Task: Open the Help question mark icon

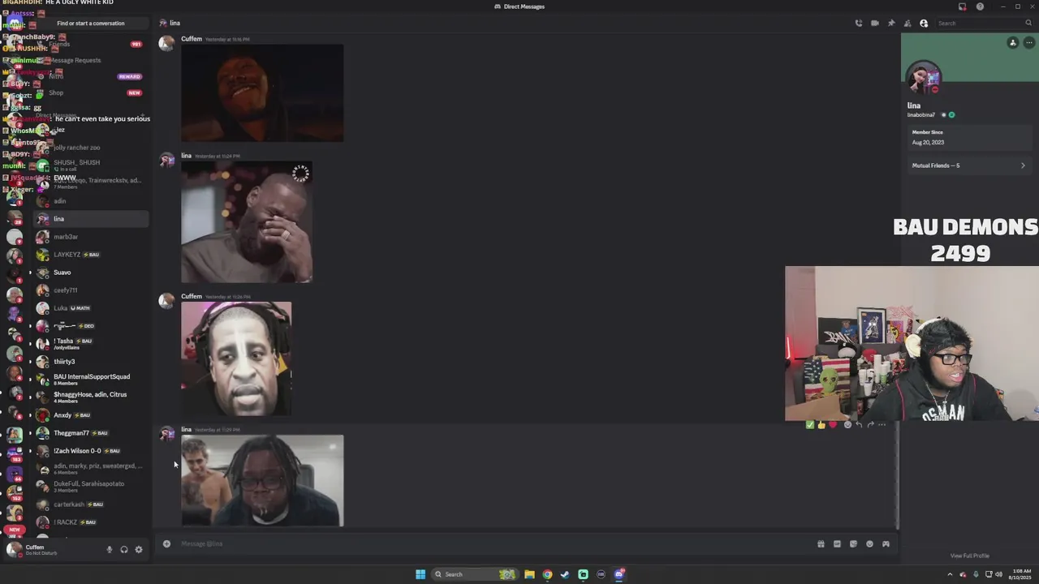Action: 980,6
